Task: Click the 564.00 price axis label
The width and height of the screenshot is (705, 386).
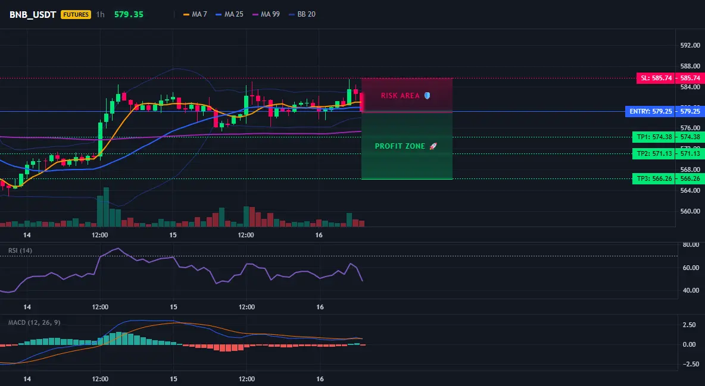Action: click(x=690, y=190)
